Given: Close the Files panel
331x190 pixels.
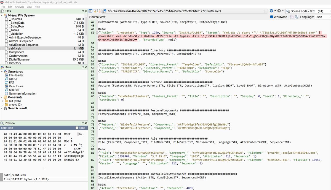Looking at the screenshot, I should point(86,11).
